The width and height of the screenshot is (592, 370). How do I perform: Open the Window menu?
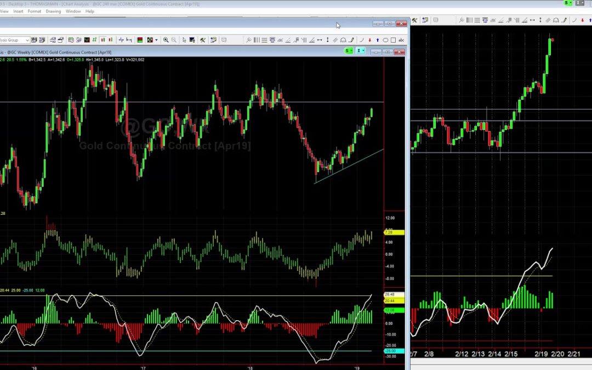(73, 11)
